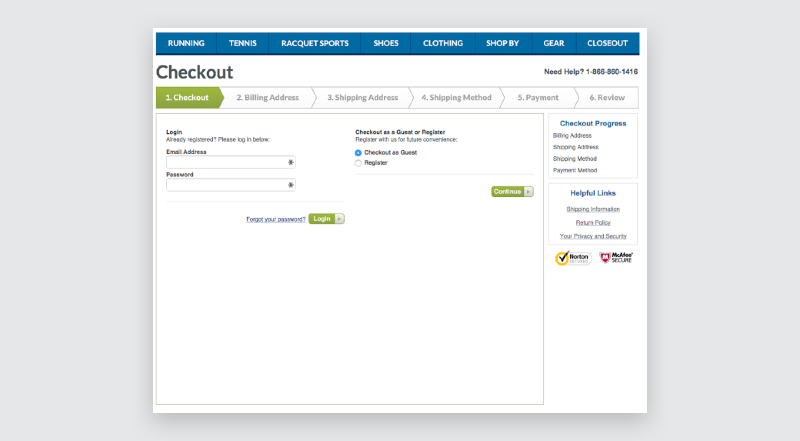Open the Closeout section

pos(607,43)
